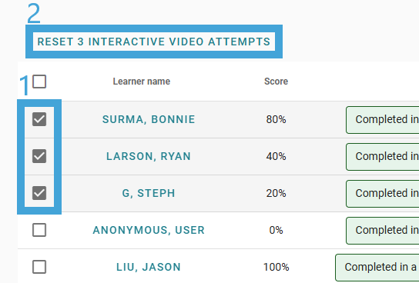Screen dimensions: 419x283
Task: Click Reset 3 Interactive Video Attempts button
Action: tap(154, 42)
